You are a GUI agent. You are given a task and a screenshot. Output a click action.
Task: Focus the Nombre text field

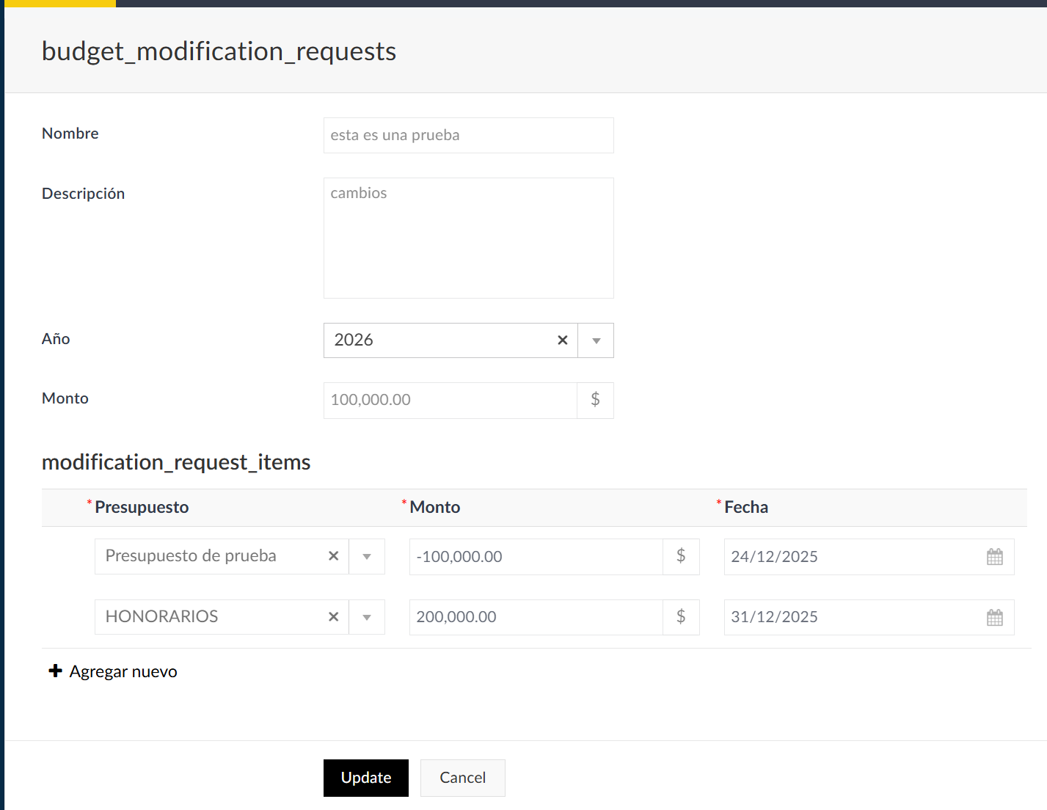coord(468,136)
